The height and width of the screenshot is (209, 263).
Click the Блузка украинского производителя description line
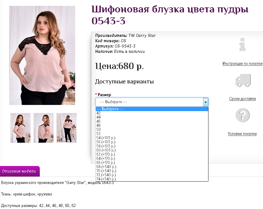pyautogui.click(x=57, y=183)
